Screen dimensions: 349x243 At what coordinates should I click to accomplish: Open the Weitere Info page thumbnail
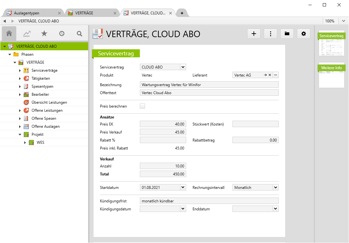click(x=331, y=75)
